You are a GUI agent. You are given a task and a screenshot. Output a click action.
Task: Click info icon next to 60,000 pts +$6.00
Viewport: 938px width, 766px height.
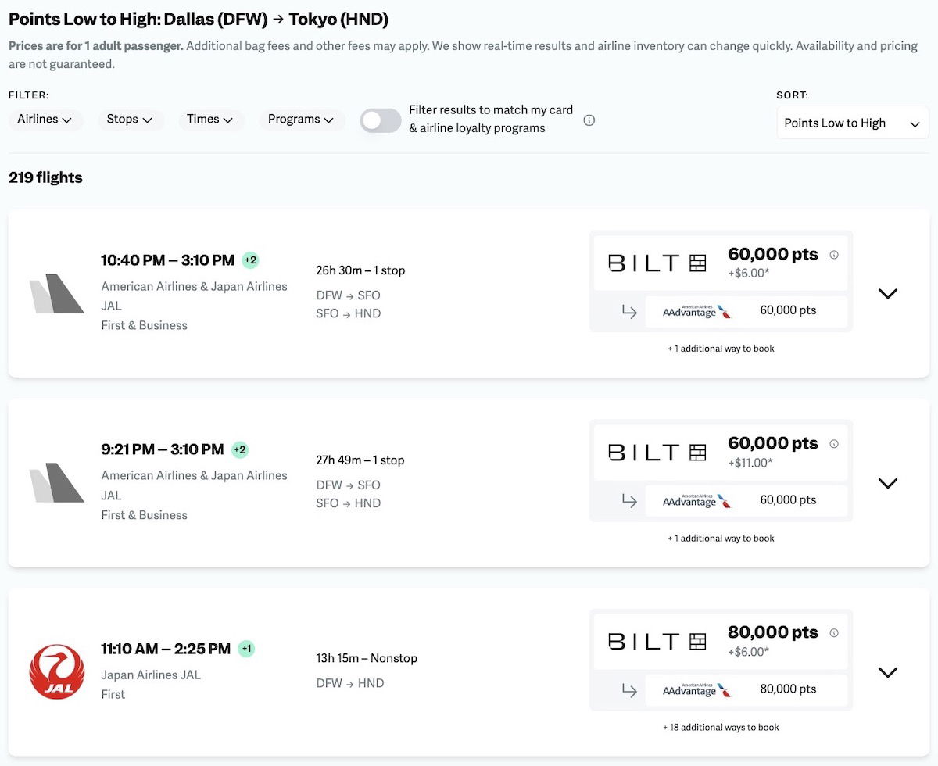pyautogui.click(x=834, y=255)
